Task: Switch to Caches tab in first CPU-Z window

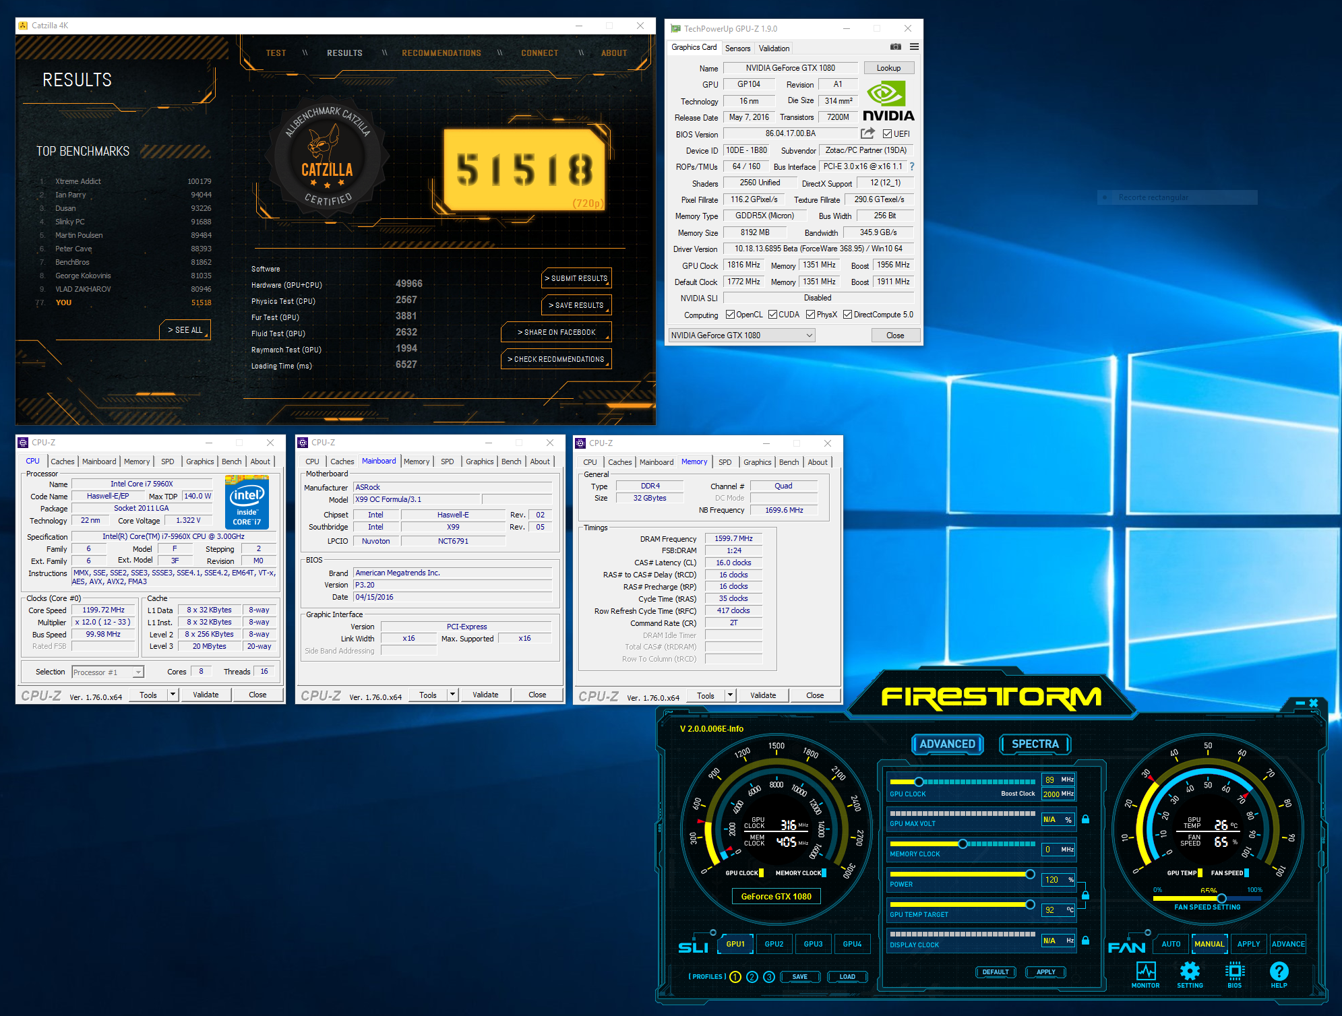Action: coord(63,462)
